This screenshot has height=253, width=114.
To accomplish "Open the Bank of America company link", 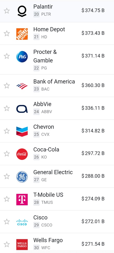I will pos(54,82).
